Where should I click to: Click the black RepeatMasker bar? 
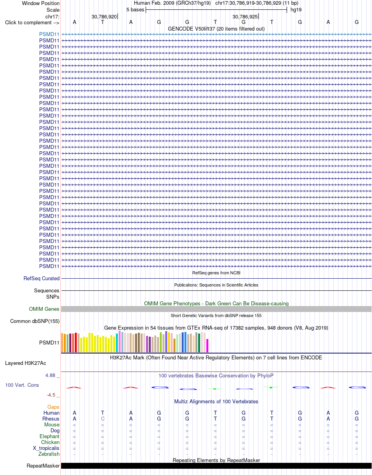pyautogui.click(x=216, y=466)
